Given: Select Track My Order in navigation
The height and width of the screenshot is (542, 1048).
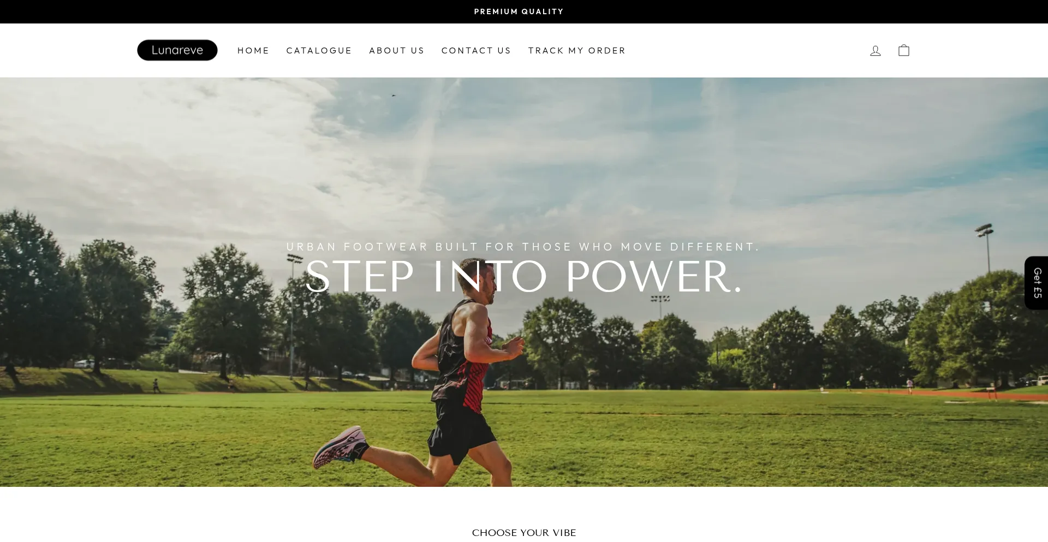Looking at the screenshot, I should click(577, 51).
